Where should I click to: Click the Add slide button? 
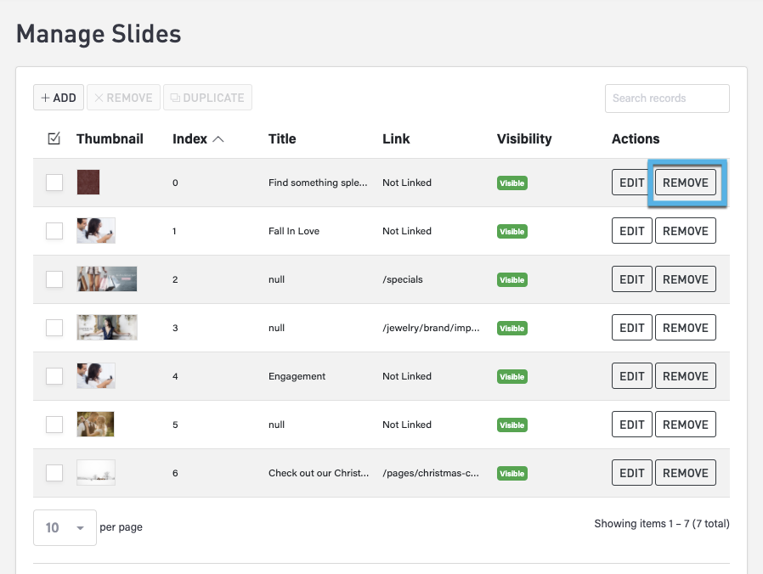click(x=59, y=98)
